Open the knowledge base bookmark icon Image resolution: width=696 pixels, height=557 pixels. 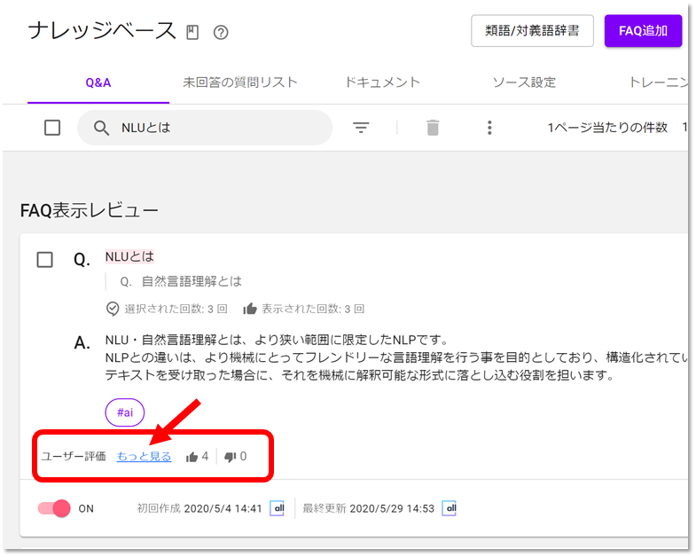coord(192,33)
